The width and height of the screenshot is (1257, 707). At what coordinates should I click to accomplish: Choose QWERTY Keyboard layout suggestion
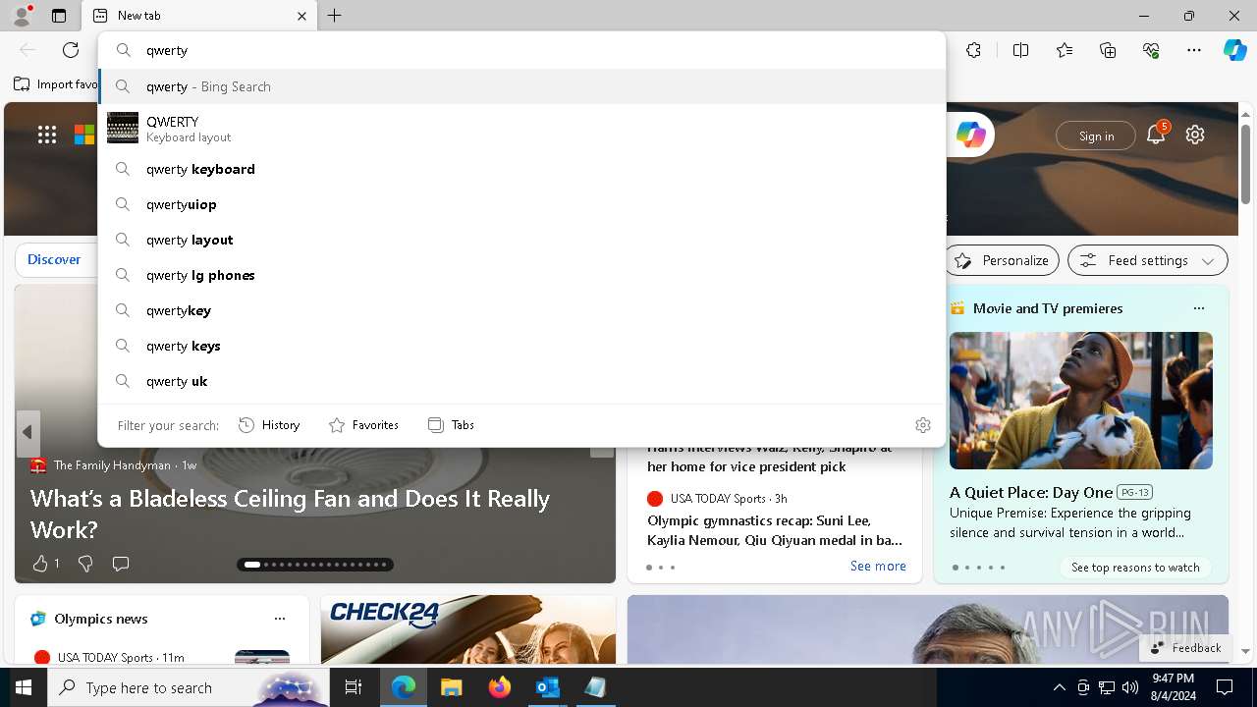click(x=521, y=129)
